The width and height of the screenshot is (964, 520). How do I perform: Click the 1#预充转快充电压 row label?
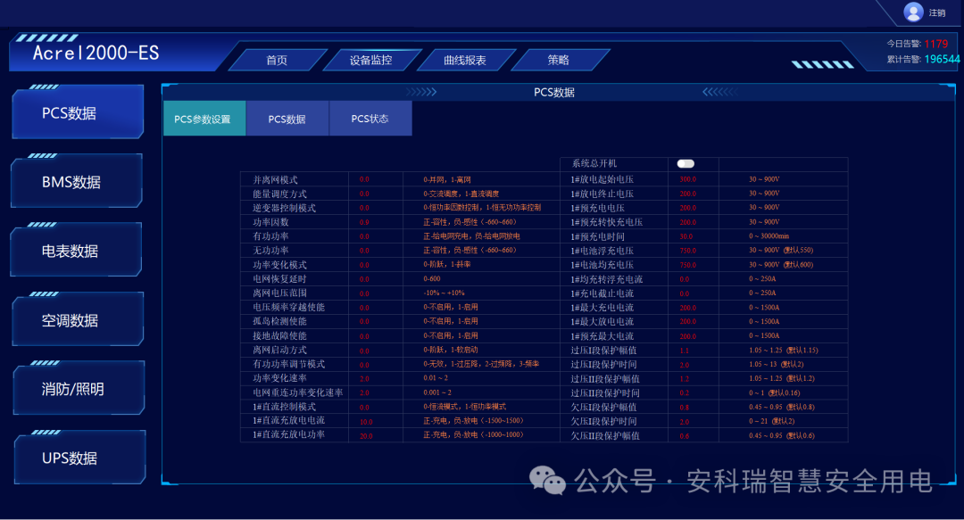coord(607,222)
